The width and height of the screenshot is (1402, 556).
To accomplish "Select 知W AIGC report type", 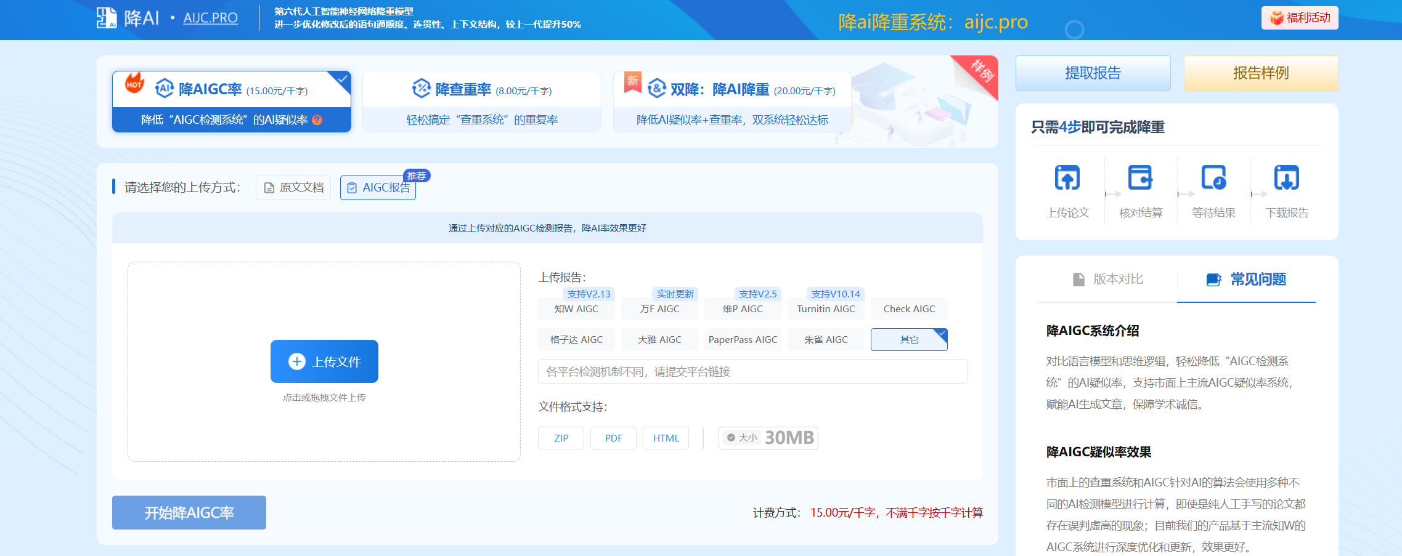I will (576, 308).
